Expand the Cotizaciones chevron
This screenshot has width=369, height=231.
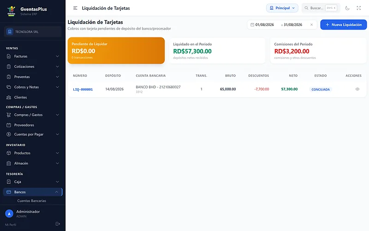coord(57,67)
